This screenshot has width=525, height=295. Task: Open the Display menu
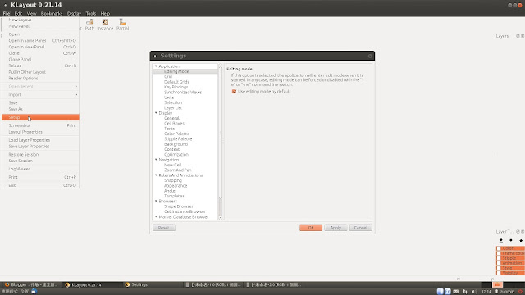[74, 14]
